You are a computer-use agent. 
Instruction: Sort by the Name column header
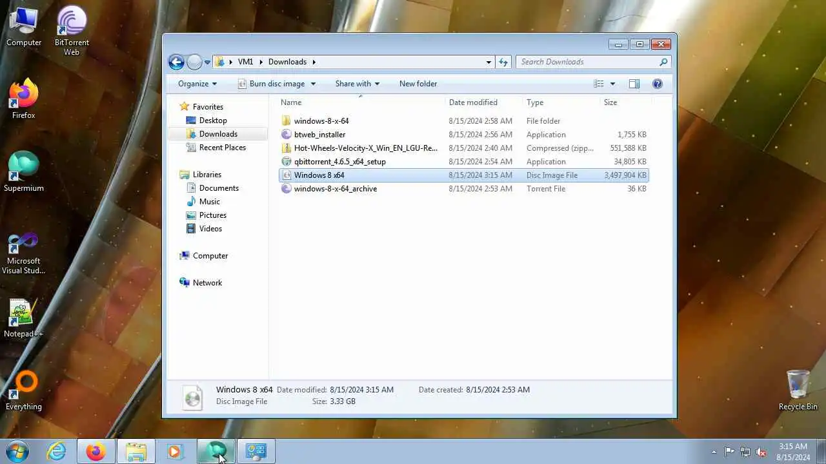click(x=361, y=102)
